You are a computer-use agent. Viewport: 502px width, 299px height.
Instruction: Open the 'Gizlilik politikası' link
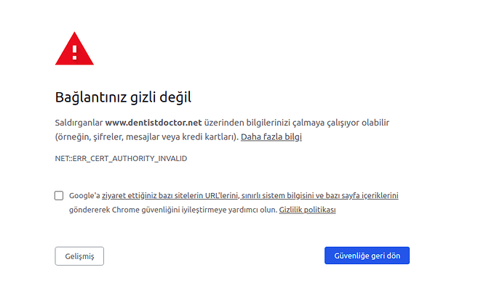coord(307,210)
